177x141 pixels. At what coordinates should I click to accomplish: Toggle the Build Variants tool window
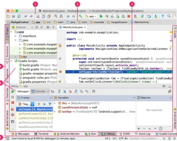pos(7,120)
